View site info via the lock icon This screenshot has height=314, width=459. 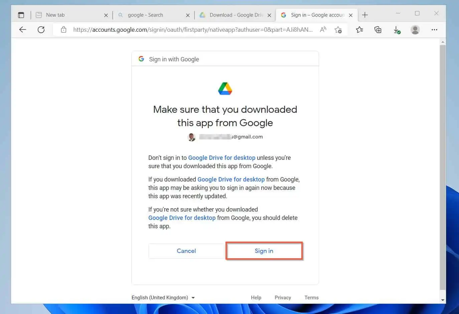pos(63,30)
